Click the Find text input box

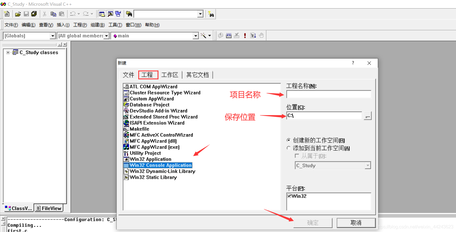(x=166, y=14)
